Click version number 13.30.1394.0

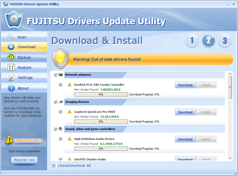(110, 117)
